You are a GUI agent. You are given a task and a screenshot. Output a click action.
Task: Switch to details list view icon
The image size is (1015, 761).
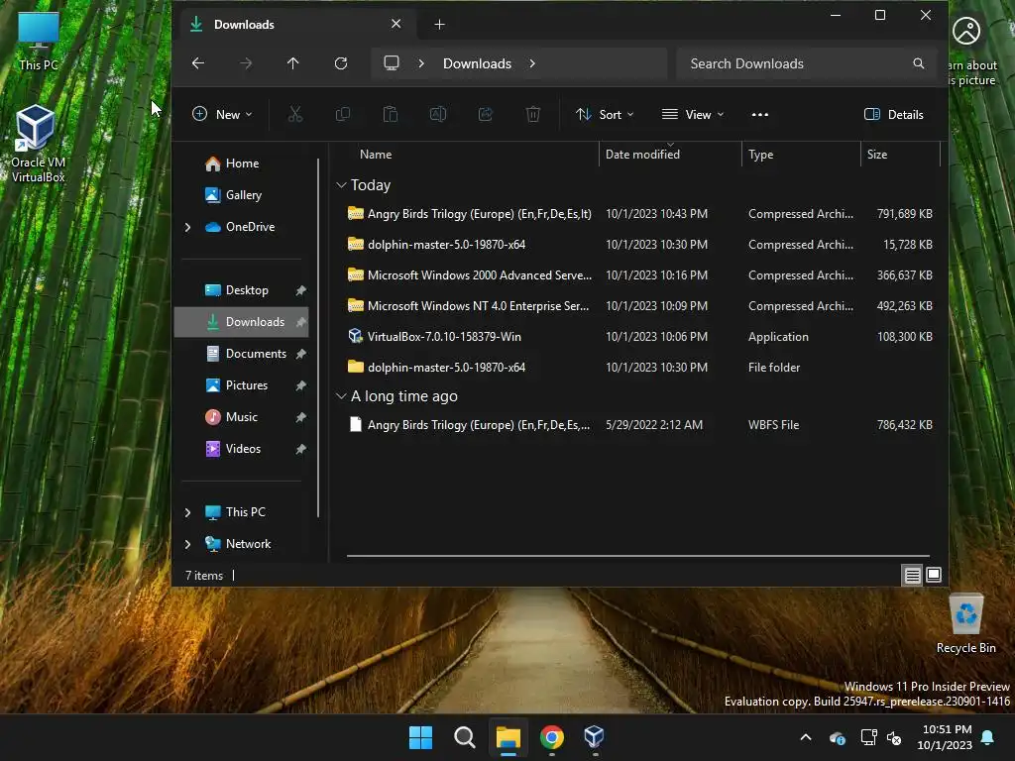912,575
